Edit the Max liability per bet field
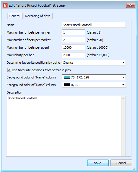 (73, 55)
